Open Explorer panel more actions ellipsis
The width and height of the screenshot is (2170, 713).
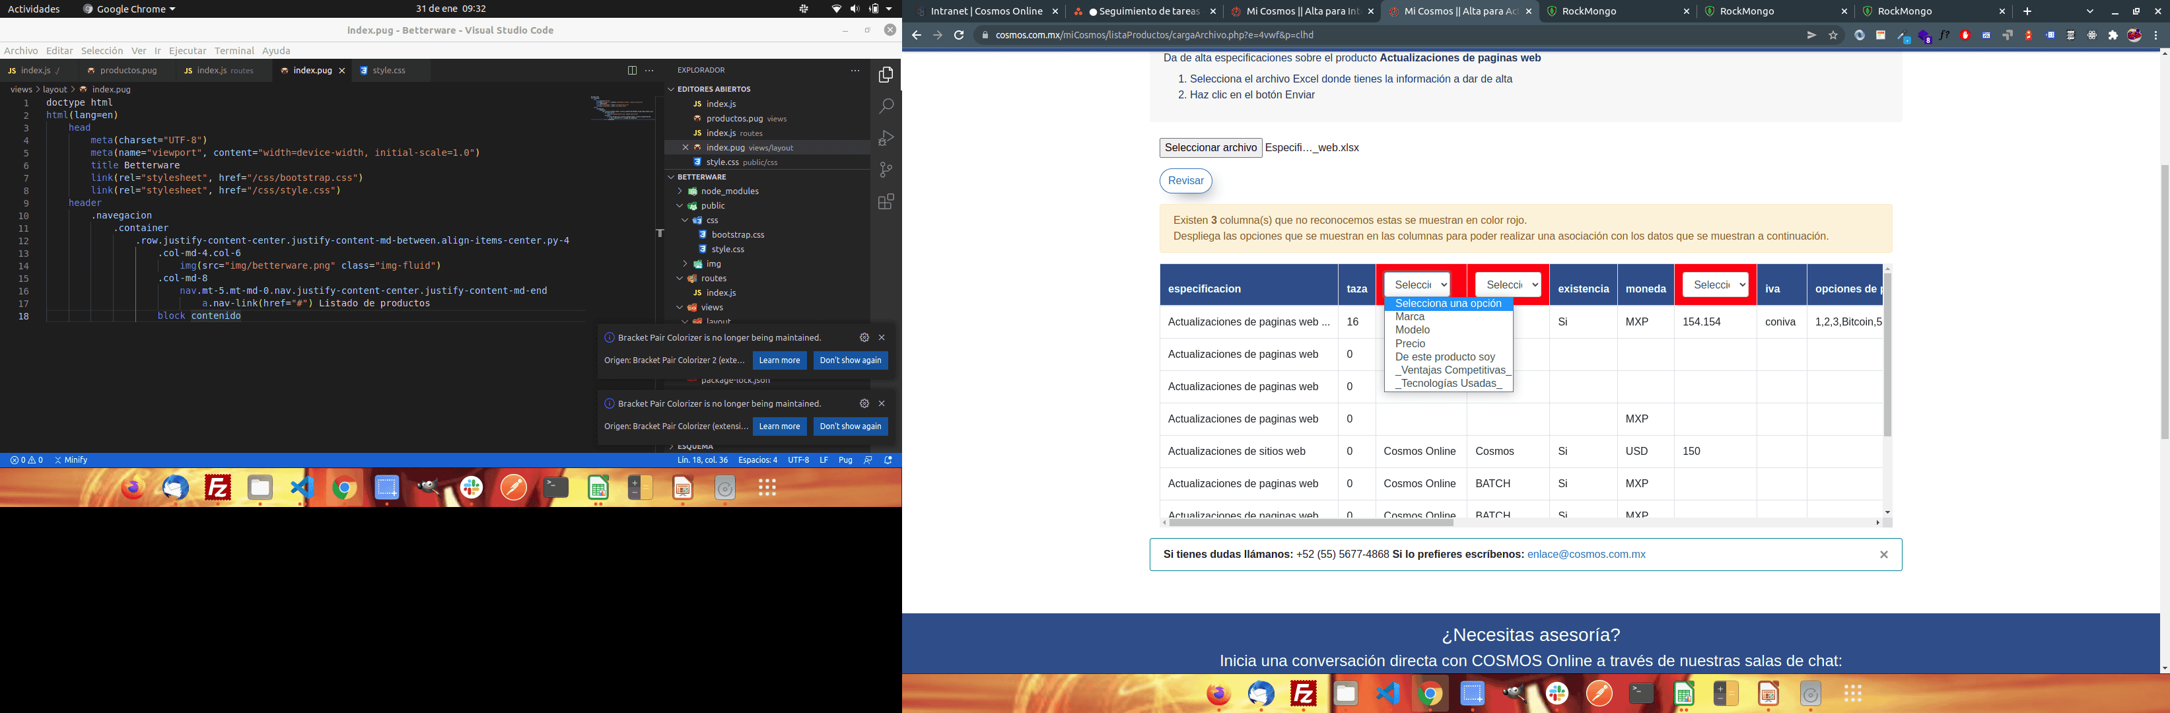tap(855, 71)
